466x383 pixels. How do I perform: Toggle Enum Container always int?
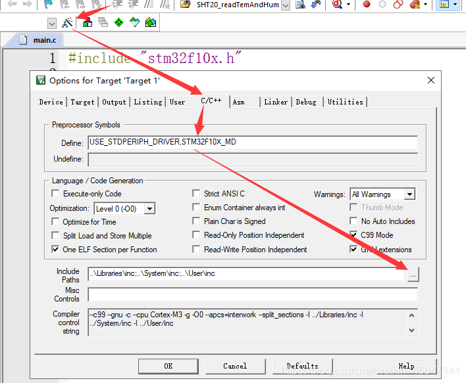pyautogui.click(x=196, y=207)
